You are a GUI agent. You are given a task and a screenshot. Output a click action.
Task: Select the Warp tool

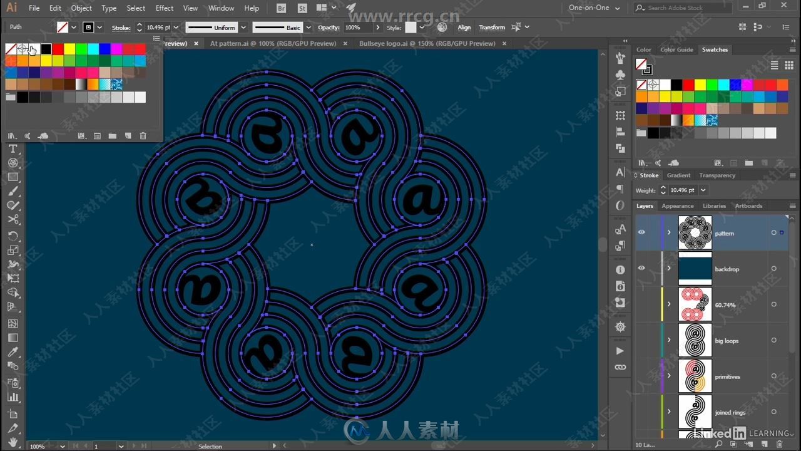tap(13, 264)
